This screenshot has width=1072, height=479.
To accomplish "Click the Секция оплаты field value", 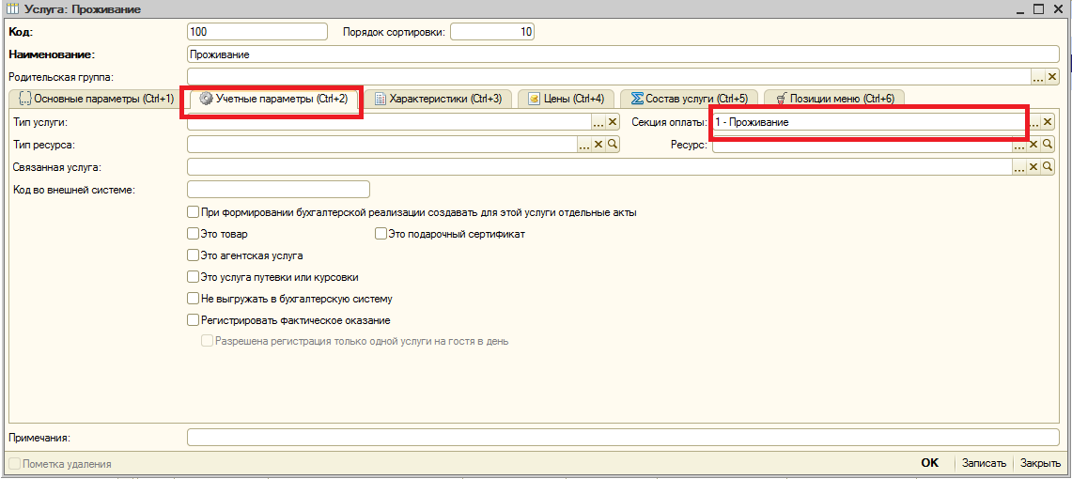I will (869, 122).
